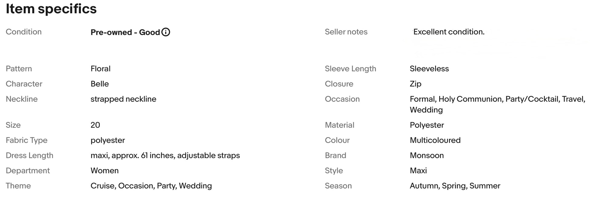The height and width of the screenshot is (199, 590).
Task: Click the Excellent condition seller note
Action: coord(449,32)
